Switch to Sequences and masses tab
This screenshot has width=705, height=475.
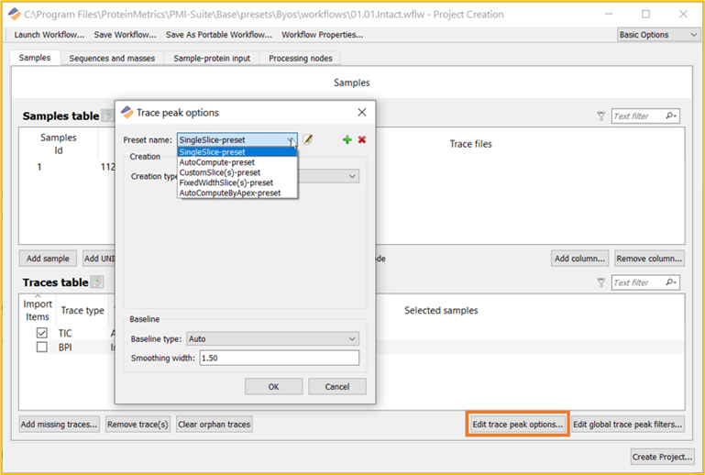[112, 58]
